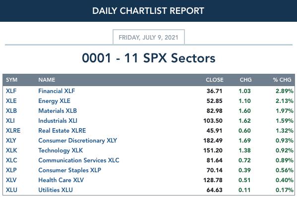
Task: Open Health Care XLV link
Action: point(61,180)
